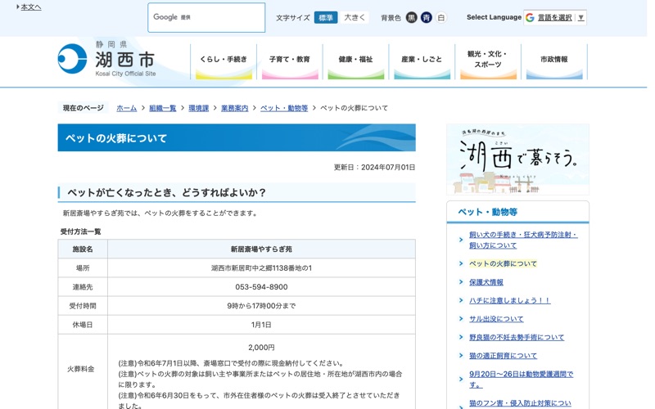Open 猫の適正飼育について sidebar link
Screen dimensions: 655x409
[503, 356]
